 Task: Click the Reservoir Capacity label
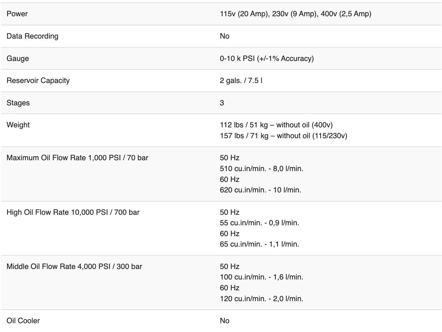[x=38, y=81]
